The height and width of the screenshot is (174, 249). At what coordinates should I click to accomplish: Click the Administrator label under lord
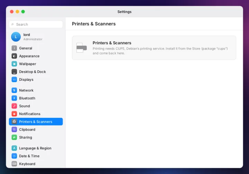point(33,39)
